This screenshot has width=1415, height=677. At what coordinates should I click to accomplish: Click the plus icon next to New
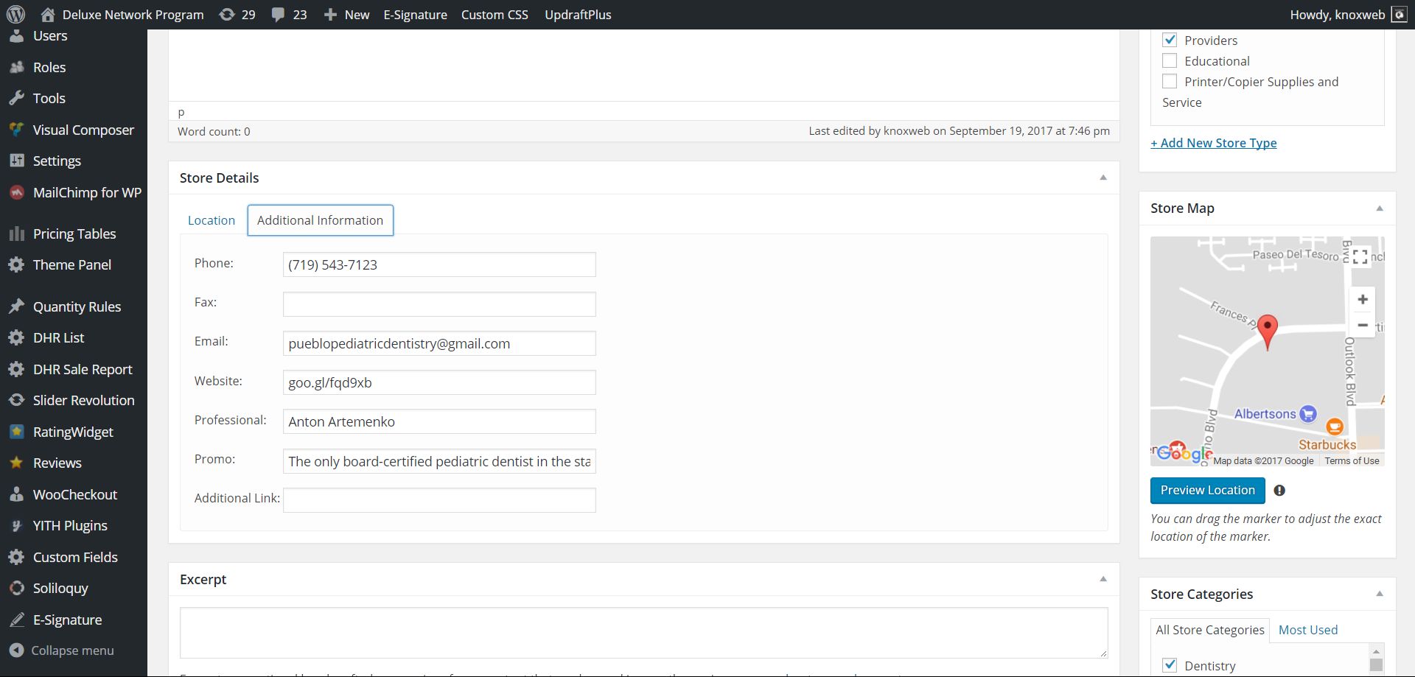click(330, 15)
